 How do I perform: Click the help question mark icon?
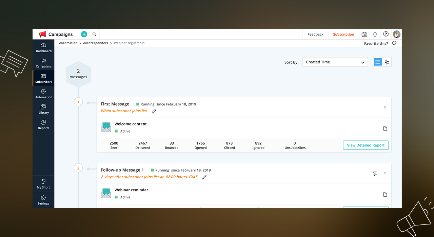coord(386,34)
